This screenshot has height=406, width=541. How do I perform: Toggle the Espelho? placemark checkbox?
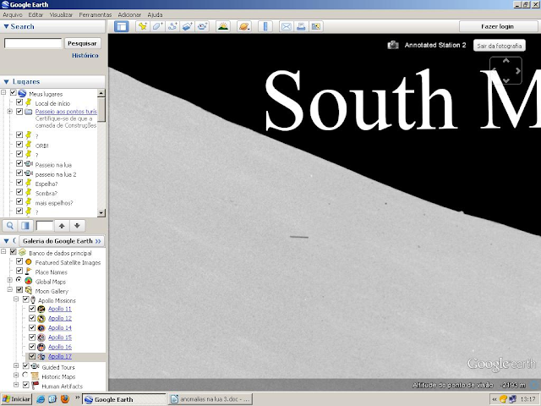(x=19, y=183)
